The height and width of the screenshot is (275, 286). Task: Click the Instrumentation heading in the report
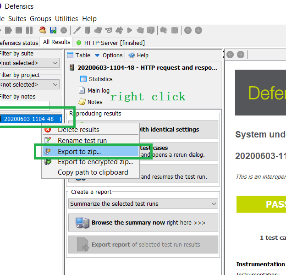point(260,264)
